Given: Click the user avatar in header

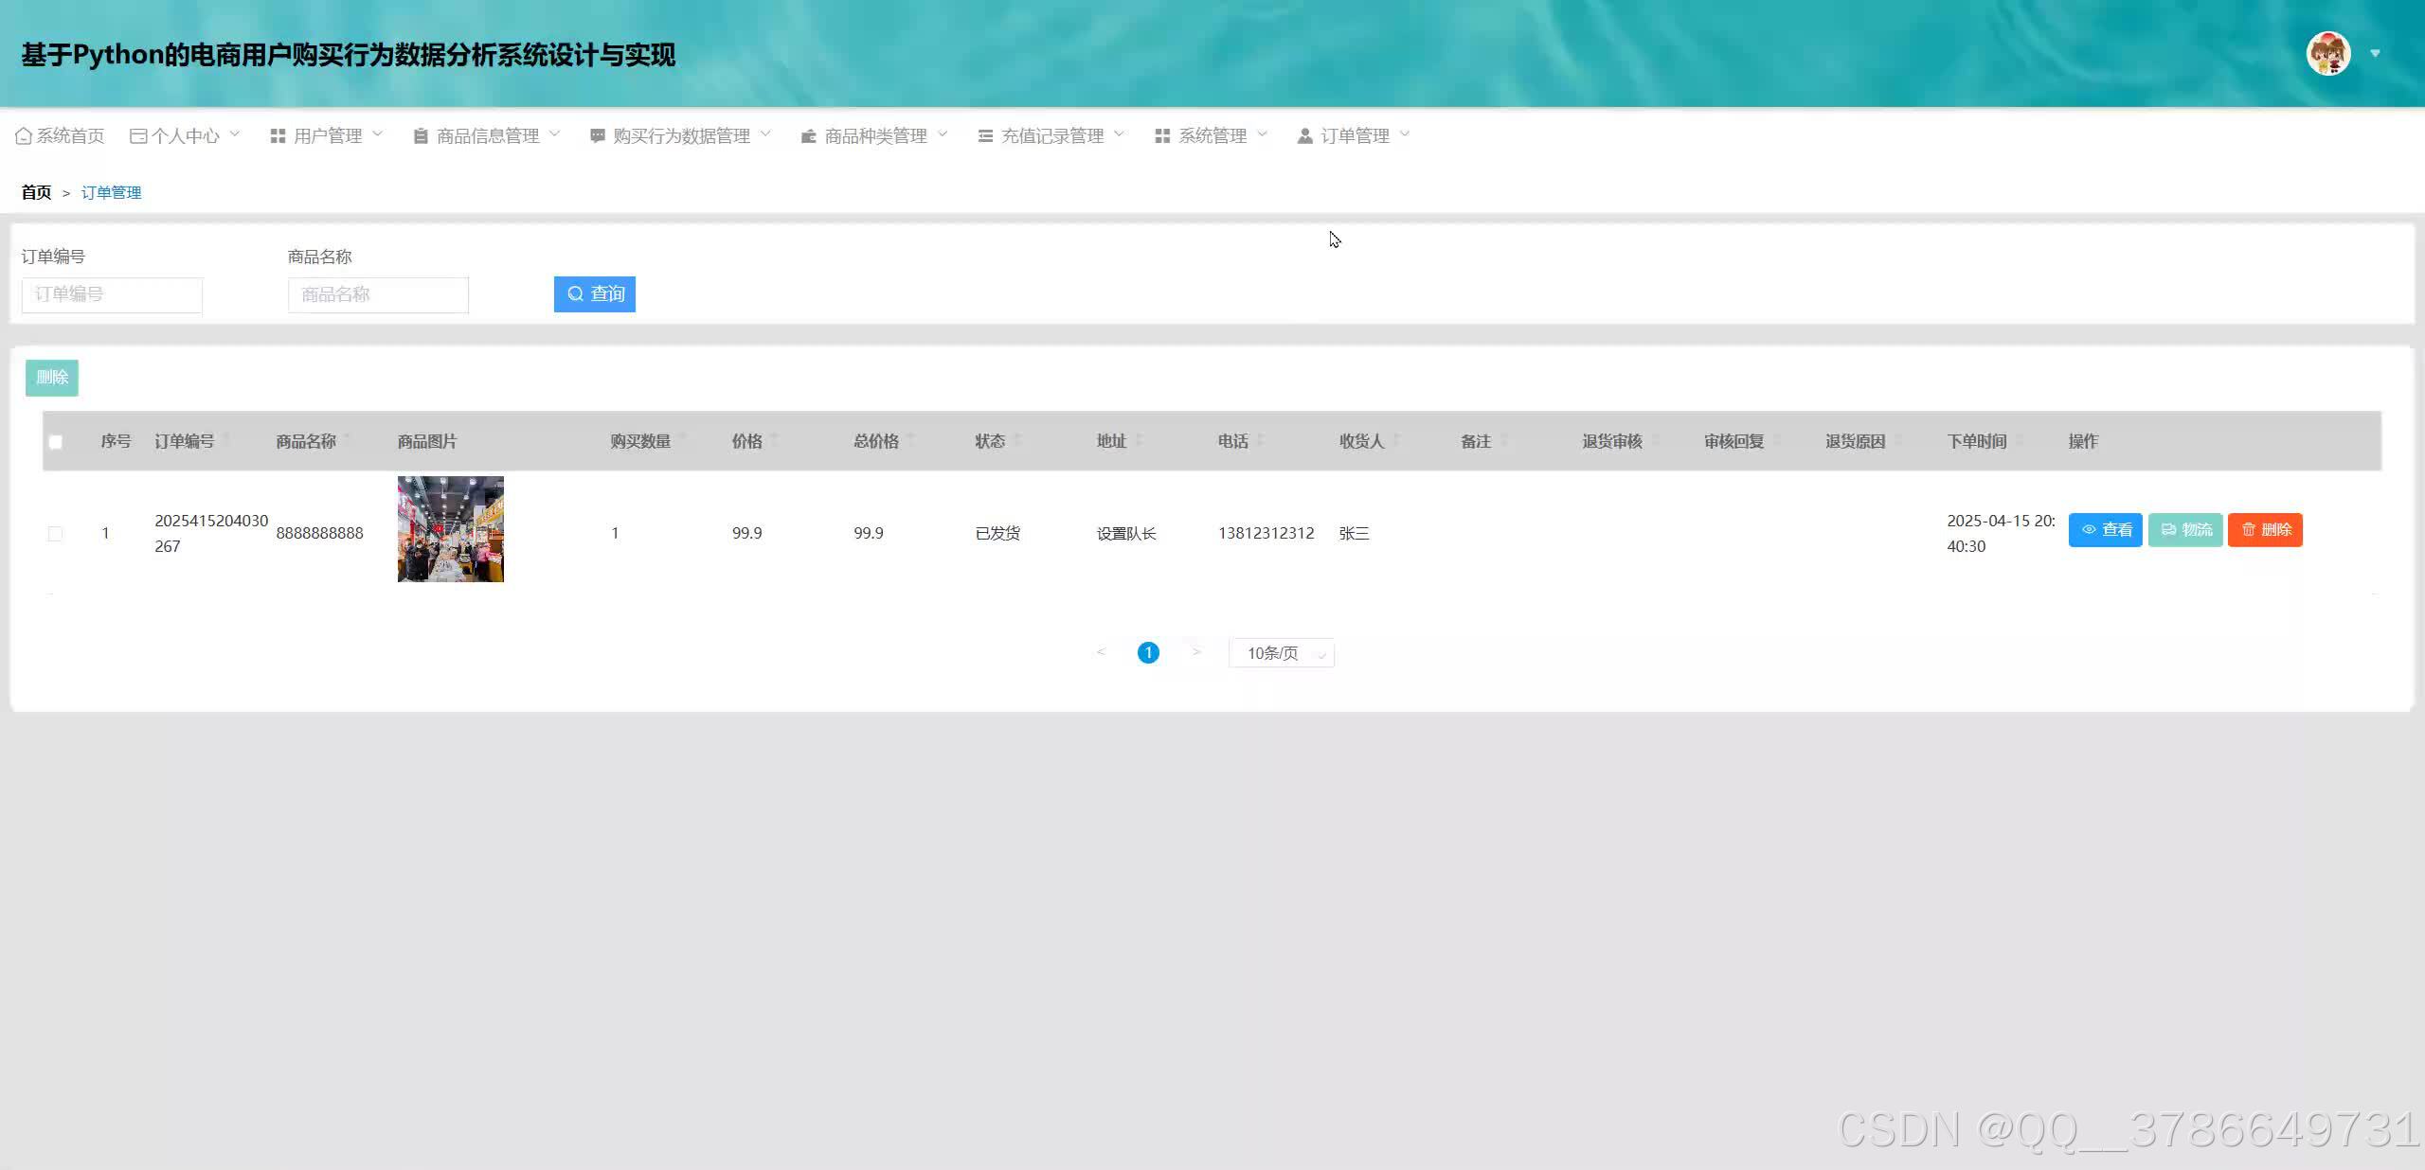Looking at the screenshot, I should pyautogui.click(x=2327, y=54).
